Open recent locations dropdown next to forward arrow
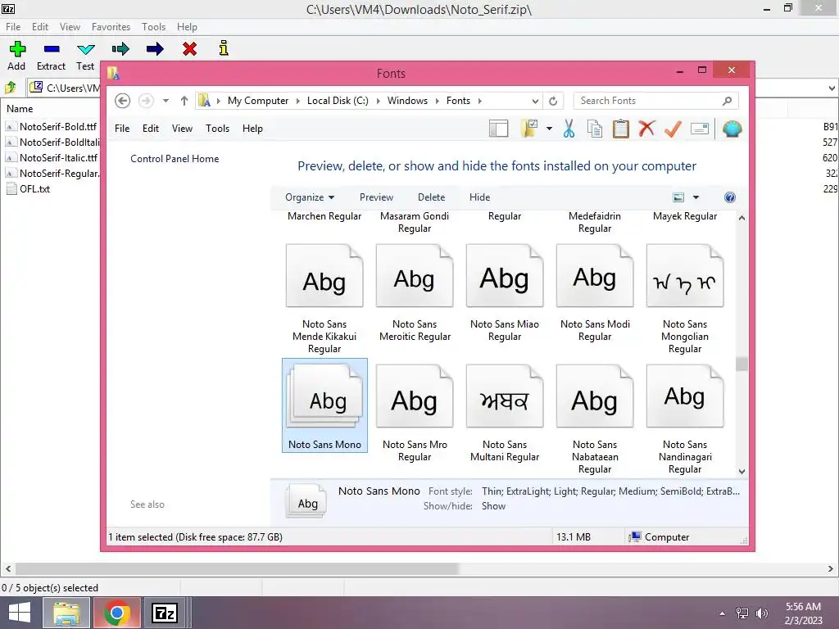Viewport: 839px width, 629px height. tap(166, 101)
